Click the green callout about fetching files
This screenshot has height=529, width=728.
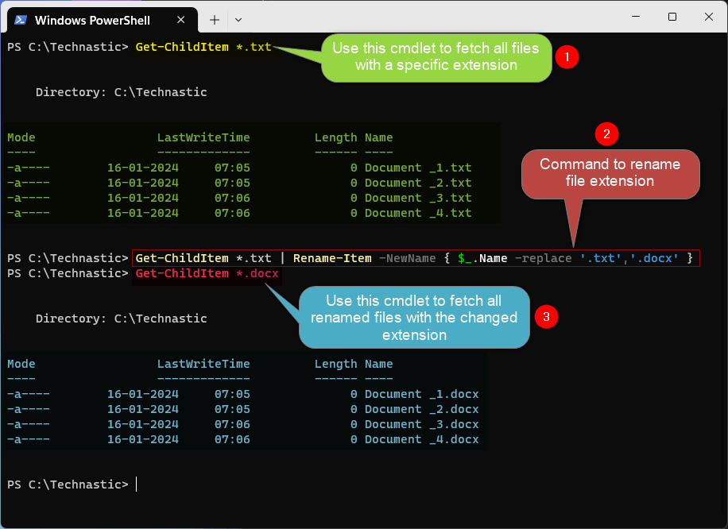(436, 57)
